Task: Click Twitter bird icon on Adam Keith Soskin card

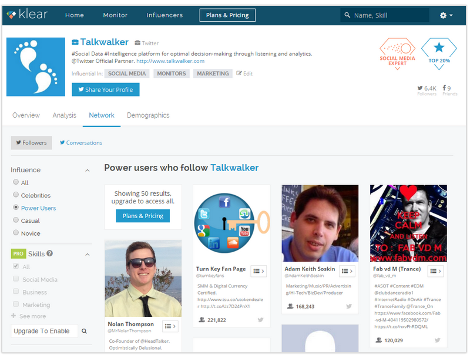Action: point(349,306)
